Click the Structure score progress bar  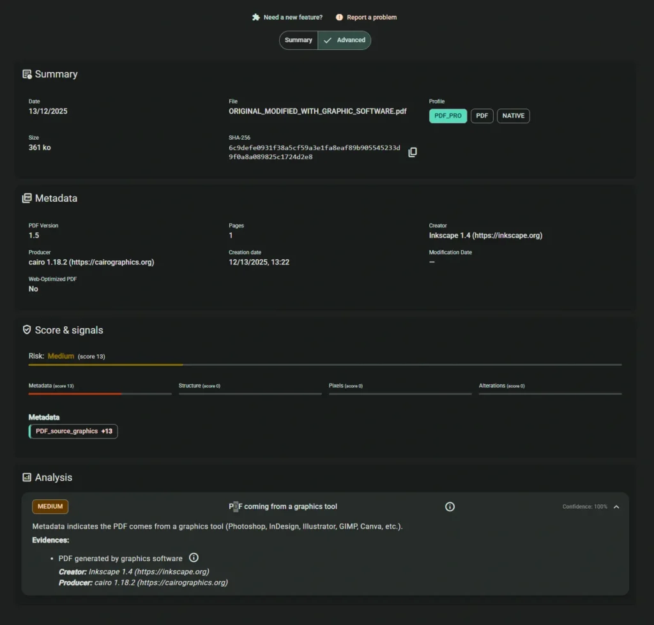250,394
